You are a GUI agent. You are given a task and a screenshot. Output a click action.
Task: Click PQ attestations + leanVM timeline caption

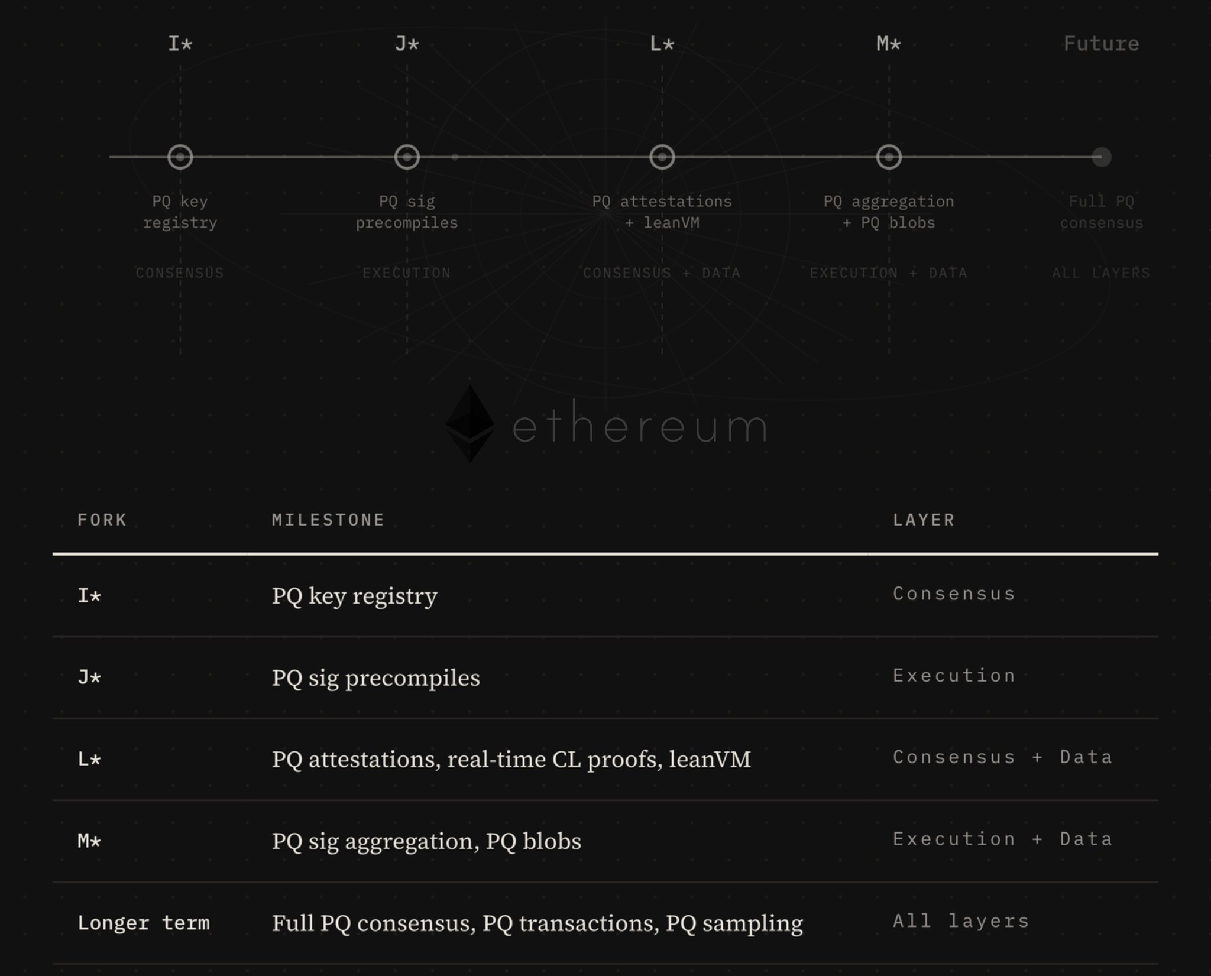662,212
